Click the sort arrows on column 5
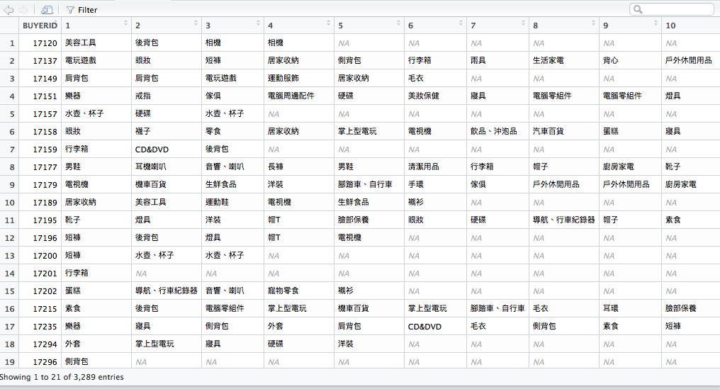This screenshot has width=720, height=389. pyautogui.click(x=398, y=23)
